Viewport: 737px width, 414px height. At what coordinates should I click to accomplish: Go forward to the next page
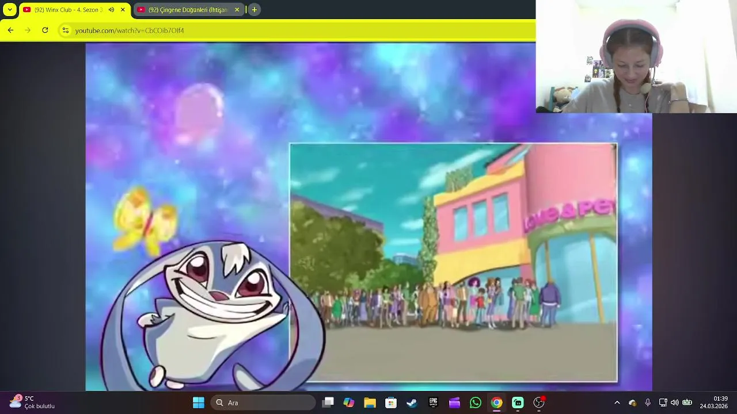coord(28,30)
